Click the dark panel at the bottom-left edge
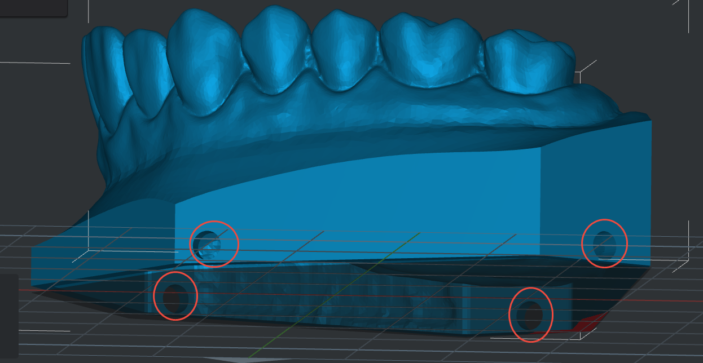703x363 pixels. pos(8,316)
